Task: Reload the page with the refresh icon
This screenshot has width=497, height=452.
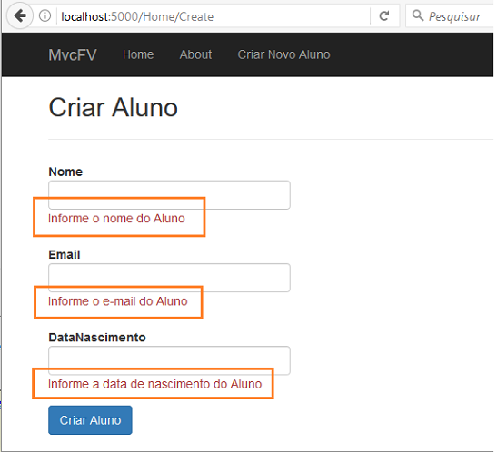Action: (x=384, y=15)
